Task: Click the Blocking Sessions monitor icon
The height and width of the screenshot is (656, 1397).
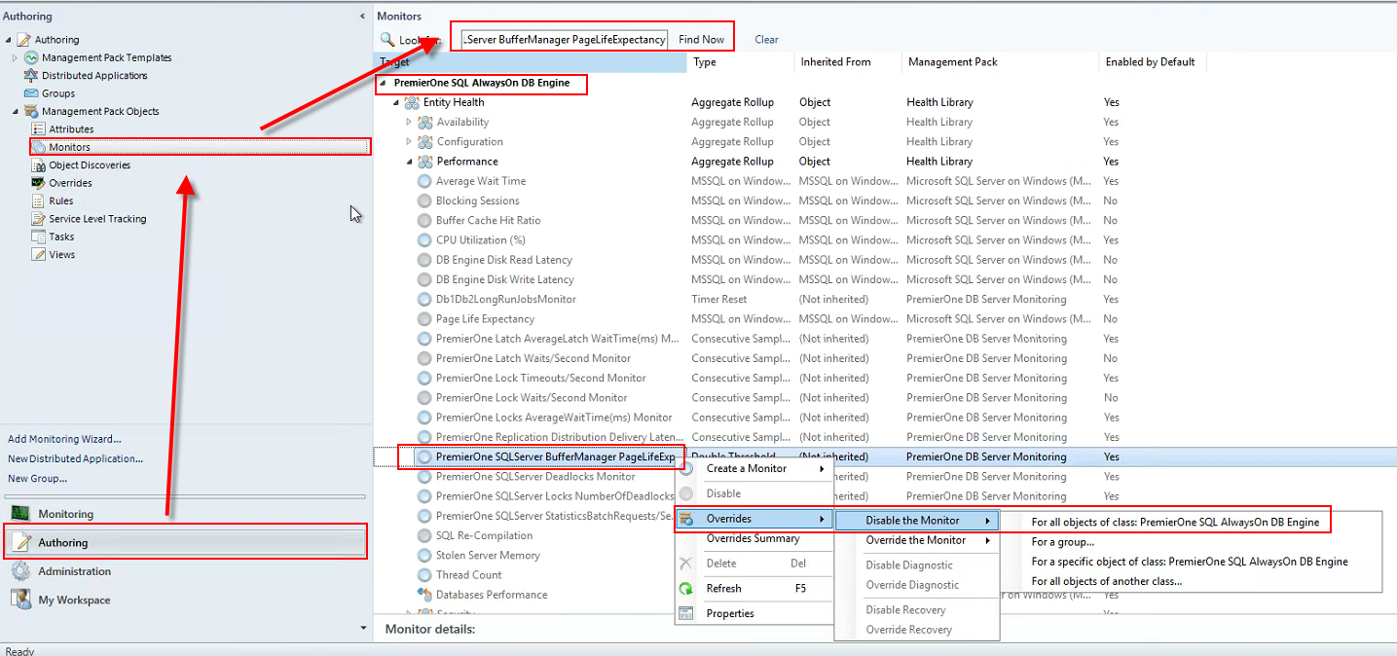Action: [424, 200]
